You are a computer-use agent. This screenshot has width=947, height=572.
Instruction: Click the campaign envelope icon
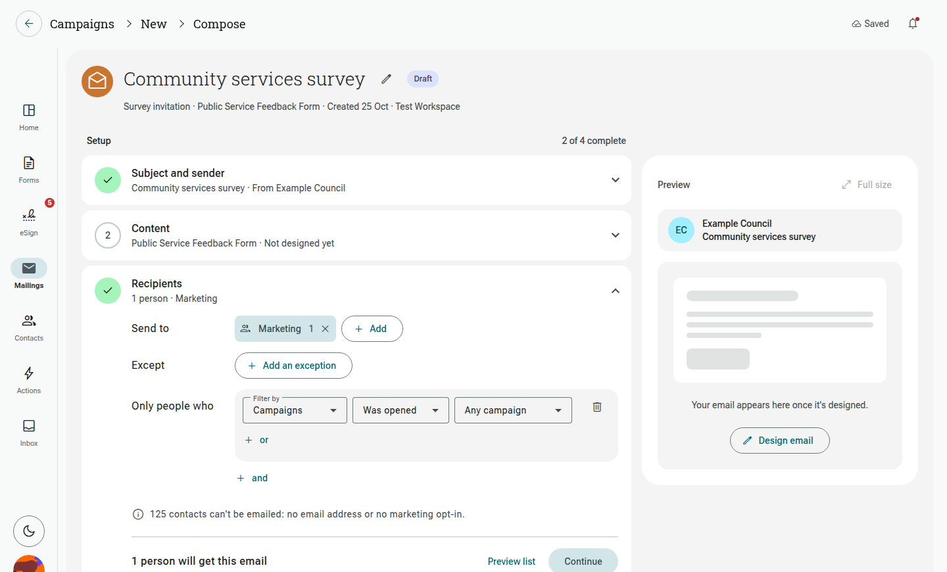97,82
